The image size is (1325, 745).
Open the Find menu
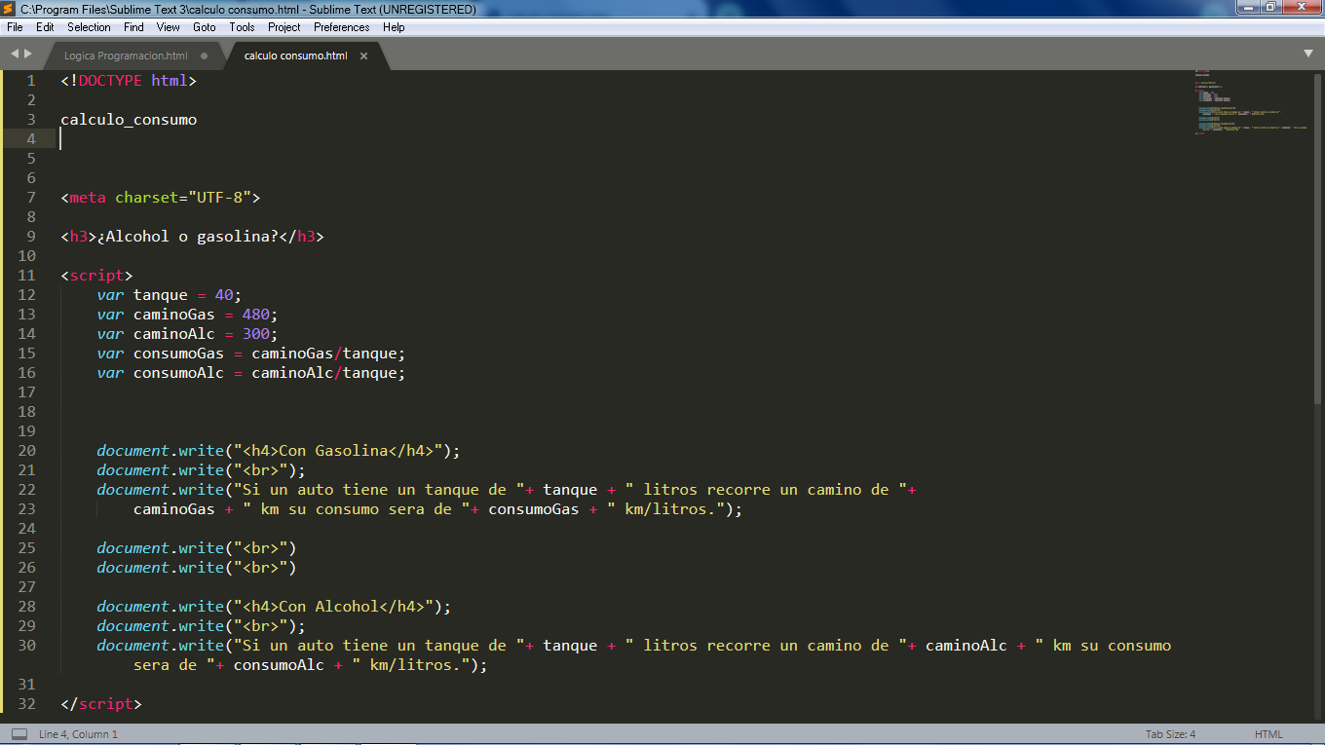click(133, 27)
